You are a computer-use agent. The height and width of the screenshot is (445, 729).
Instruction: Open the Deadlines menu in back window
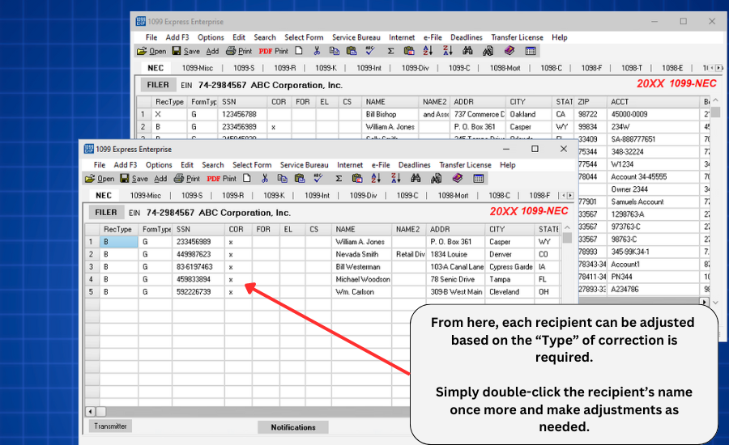click(x=466, y=37)
